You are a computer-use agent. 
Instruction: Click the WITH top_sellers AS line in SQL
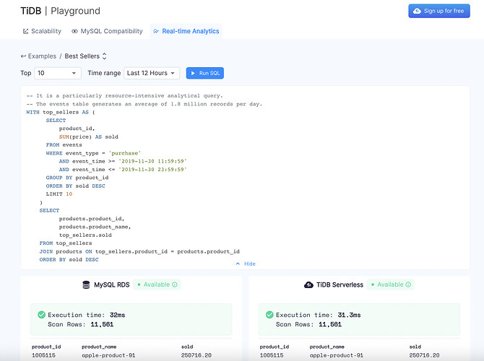click(61, 113)
